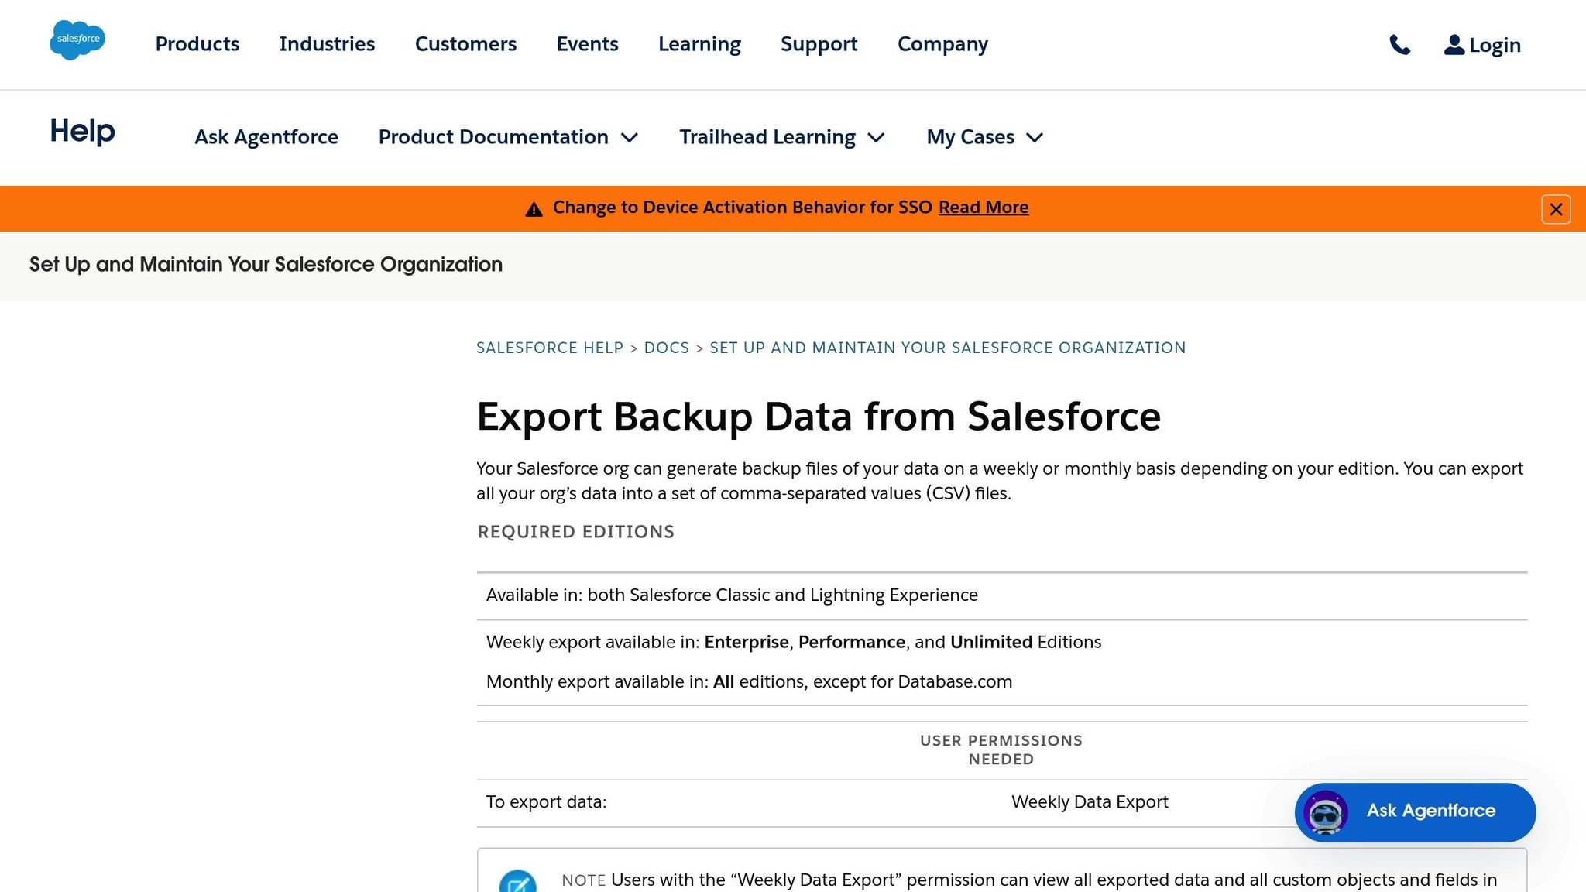Click the warning triangle in the orange banner

(534, 208)
